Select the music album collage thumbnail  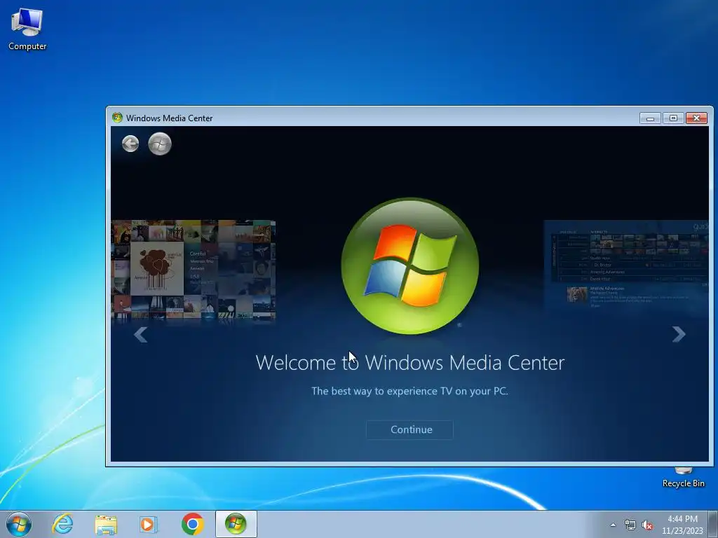pyautogui.click(x=194, y=270)
